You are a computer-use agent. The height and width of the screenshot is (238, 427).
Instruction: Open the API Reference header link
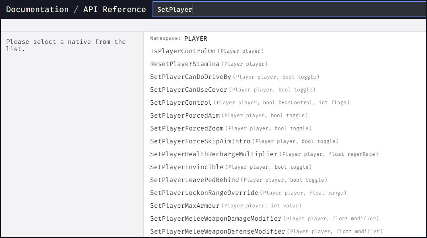point(114,10)
